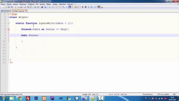Click Dos\Windows line ending in status bar

(148, 94)
